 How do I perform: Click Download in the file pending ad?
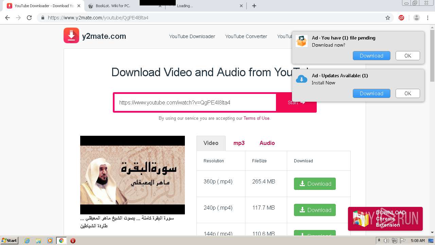pos(371,56)
